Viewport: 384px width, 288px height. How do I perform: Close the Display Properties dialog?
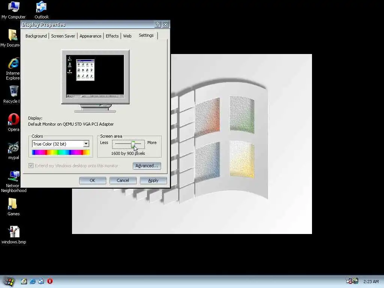(x=165, y=24)
